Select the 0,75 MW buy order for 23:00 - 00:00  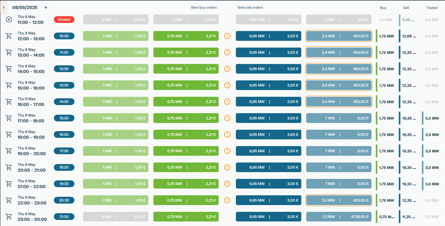186,216
